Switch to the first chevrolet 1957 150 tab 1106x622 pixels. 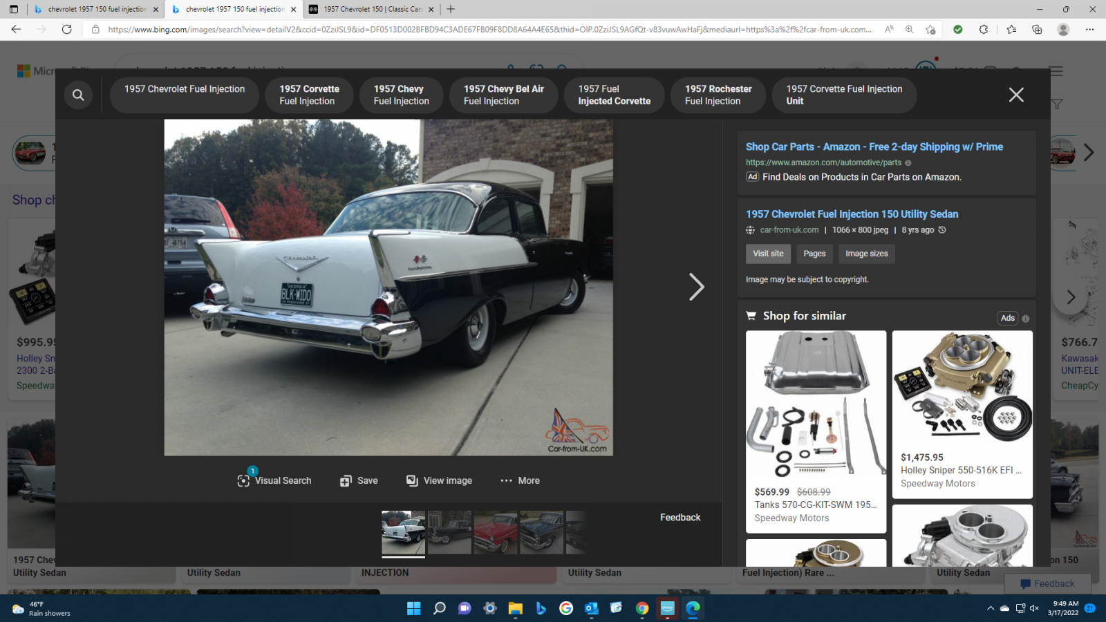pos(96,9)
